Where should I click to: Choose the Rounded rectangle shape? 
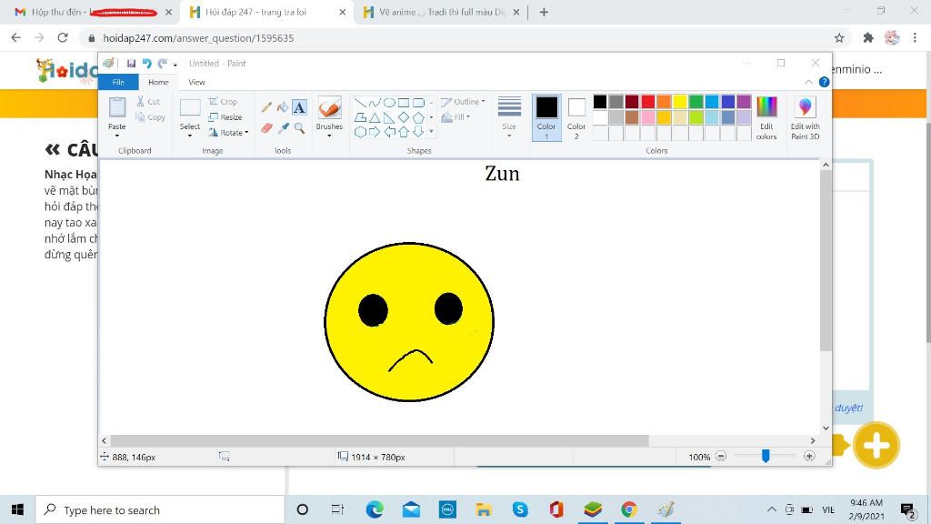click(x=418, y=103)
